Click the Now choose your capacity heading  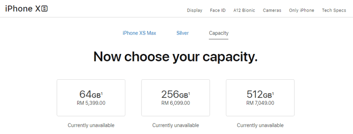pyautogui.click(x=175, y=57)
